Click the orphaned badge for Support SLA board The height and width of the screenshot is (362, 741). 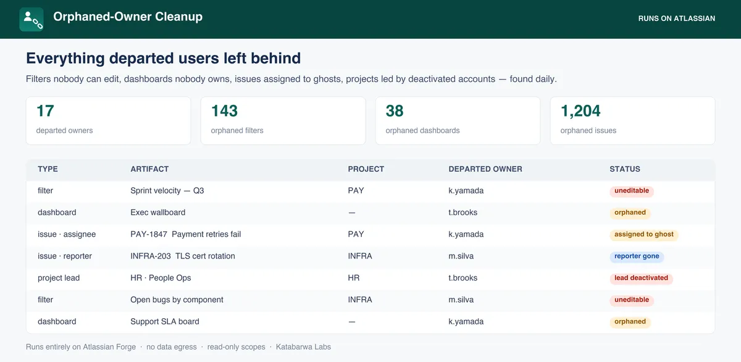pyautogui.click(x=630, y=322)
